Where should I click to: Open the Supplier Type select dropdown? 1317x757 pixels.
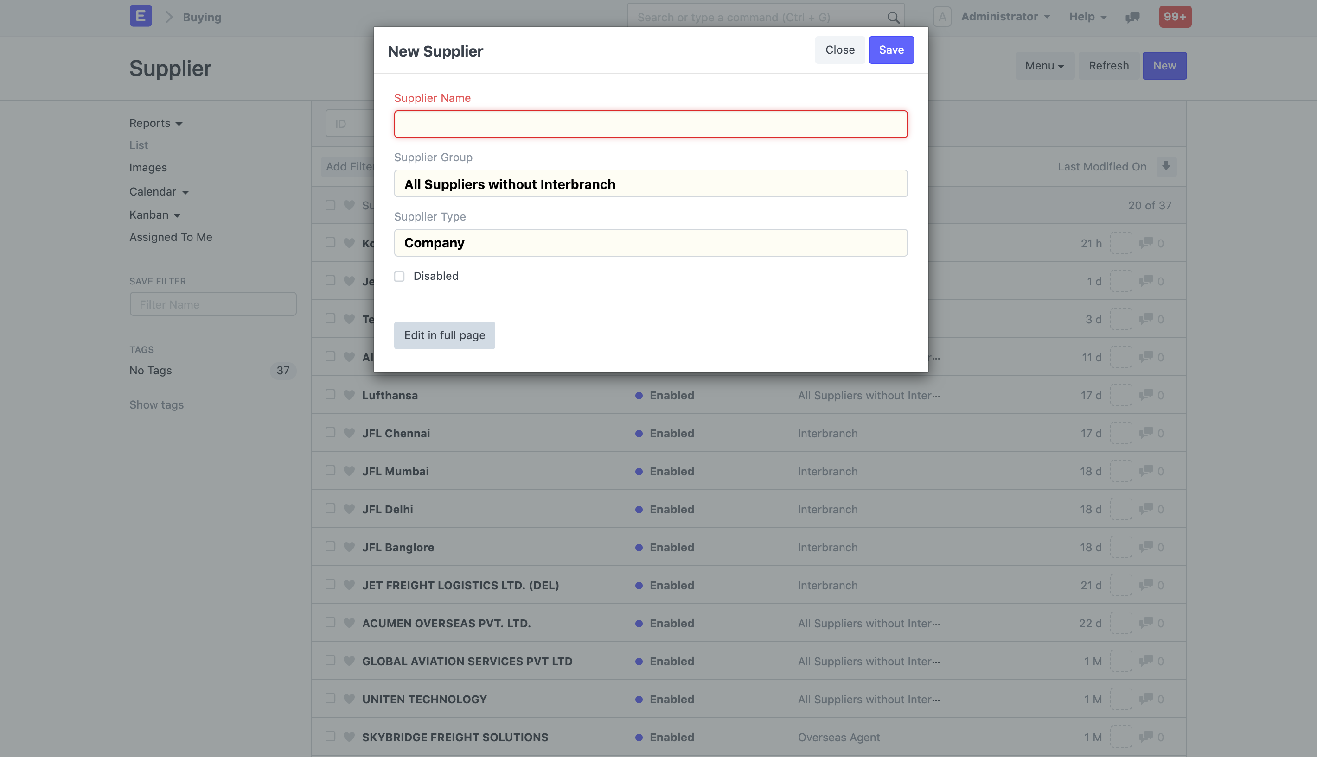coord(651,243)
